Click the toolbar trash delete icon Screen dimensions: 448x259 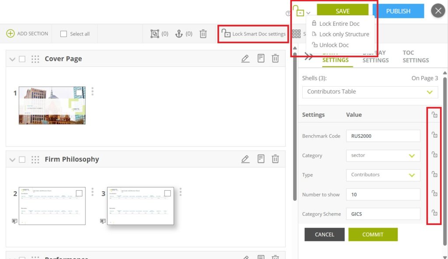pos(203,34)
